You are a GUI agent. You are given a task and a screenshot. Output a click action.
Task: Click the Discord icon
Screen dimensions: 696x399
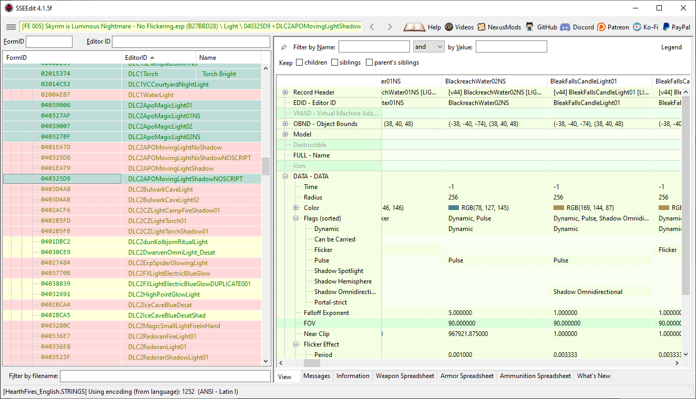[565, 27]
